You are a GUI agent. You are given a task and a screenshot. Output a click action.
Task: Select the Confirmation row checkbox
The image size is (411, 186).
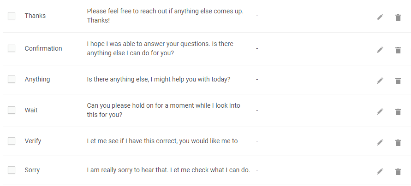[12, 48]
